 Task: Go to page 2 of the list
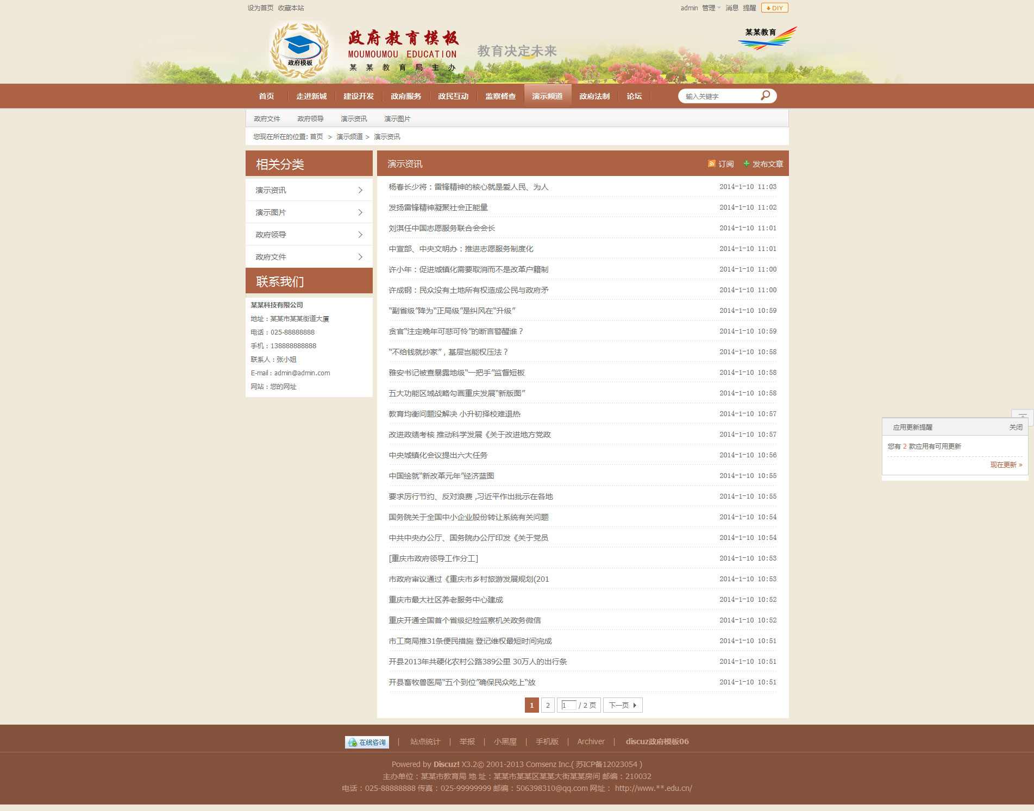pos(548,705)
